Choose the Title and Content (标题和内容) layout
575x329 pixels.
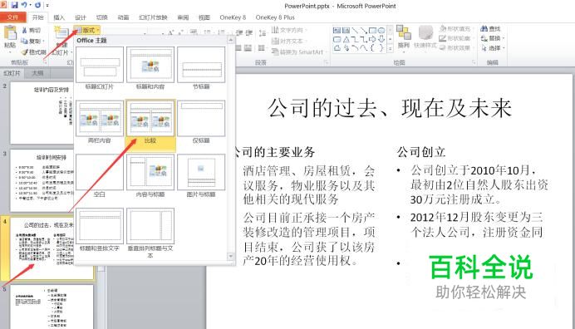coord(150,68)
